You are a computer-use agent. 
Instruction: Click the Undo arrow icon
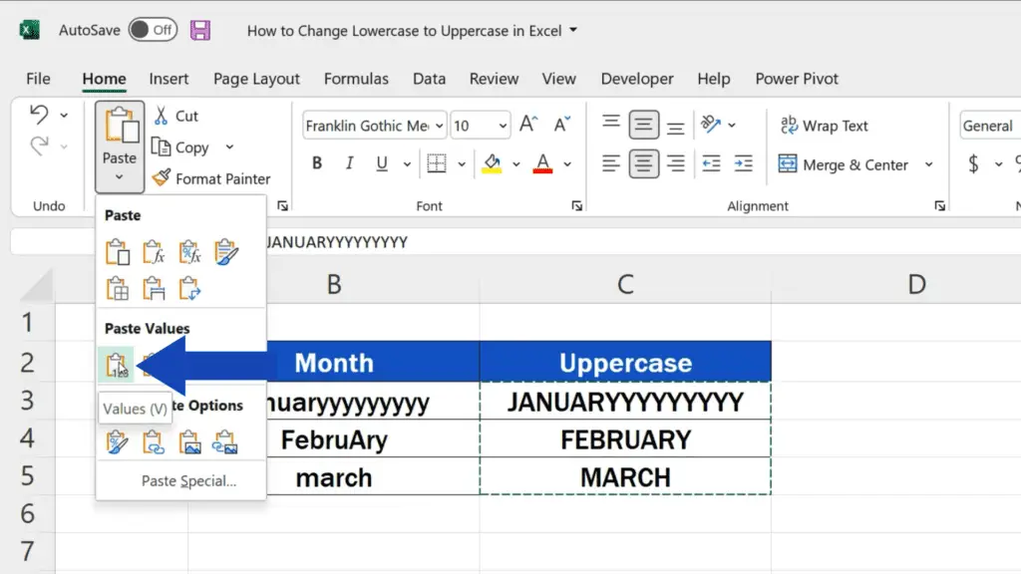click(39, 115)
